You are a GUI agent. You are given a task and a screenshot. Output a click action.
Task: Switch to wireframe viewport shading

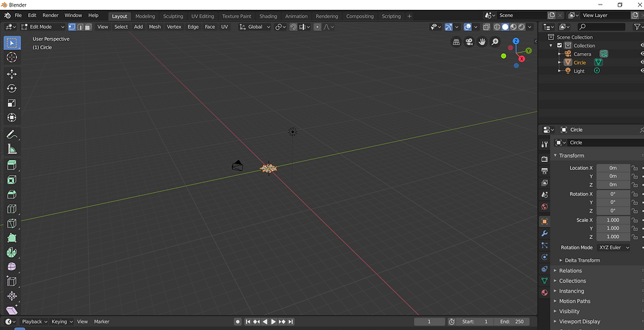(497, 27)
